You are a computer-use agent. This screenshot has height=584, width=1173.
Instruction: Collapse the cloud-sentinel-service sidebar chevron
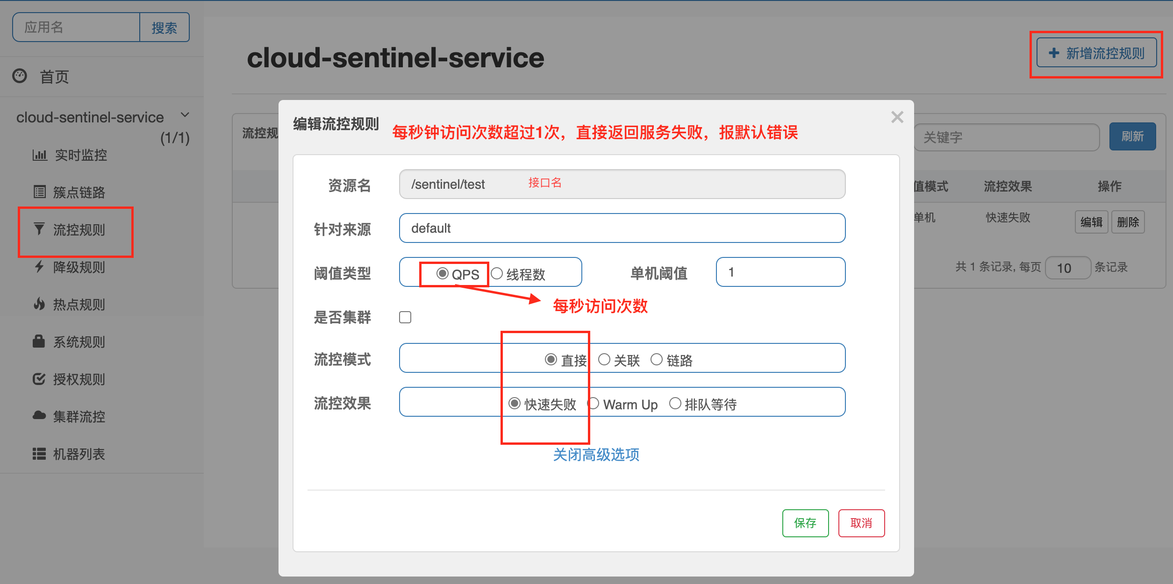(185, 115)
